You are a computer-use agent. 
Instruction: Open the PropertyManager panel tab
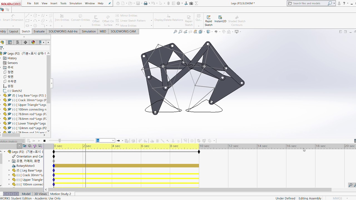[10, 42]
